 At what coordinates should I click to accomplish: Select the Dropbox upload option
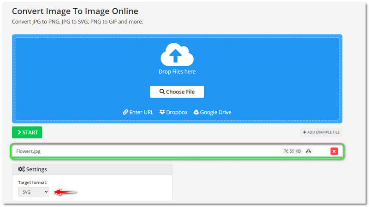[x=177, y=112]
